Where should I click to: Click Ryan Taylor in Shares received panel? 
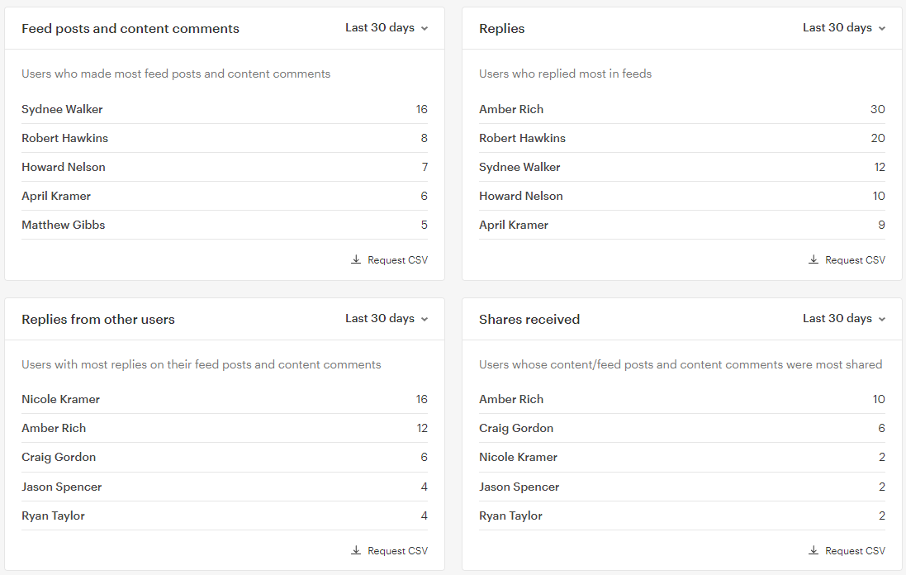click(x=510, y=516)
